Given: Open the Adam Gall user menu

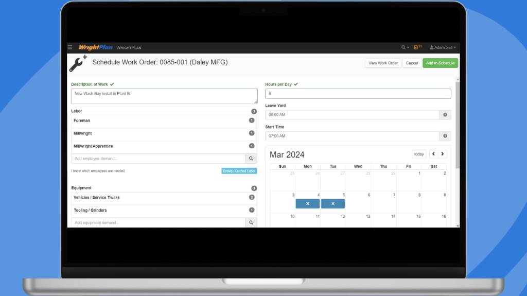Looking at the screenshot, I should [443, 47].
